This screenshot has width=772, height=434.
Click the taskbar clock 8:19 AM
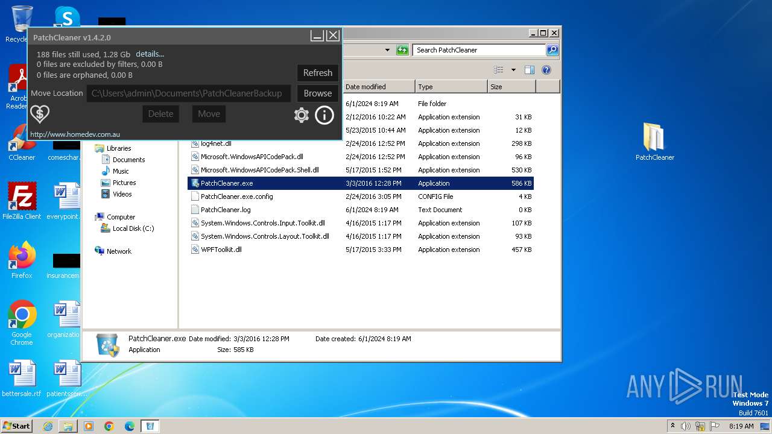(741, 426)
